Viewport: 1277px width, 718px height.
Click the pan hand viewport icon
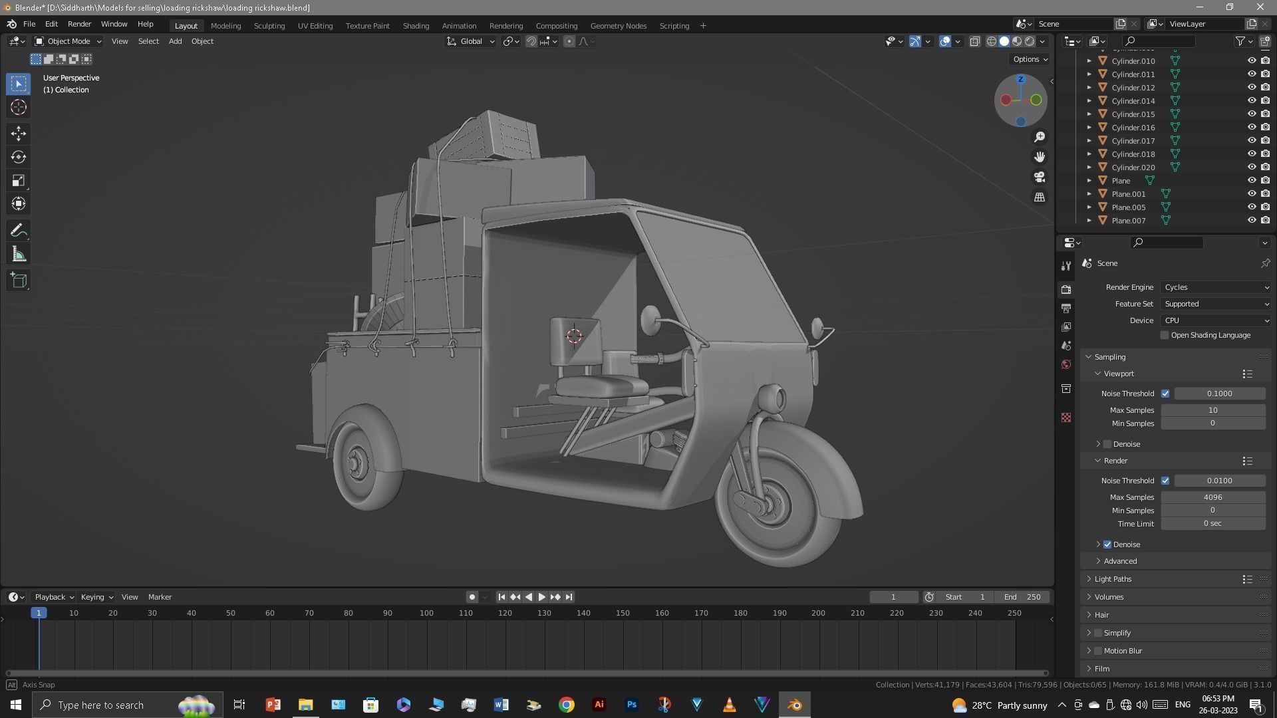tap(1040, 157)
